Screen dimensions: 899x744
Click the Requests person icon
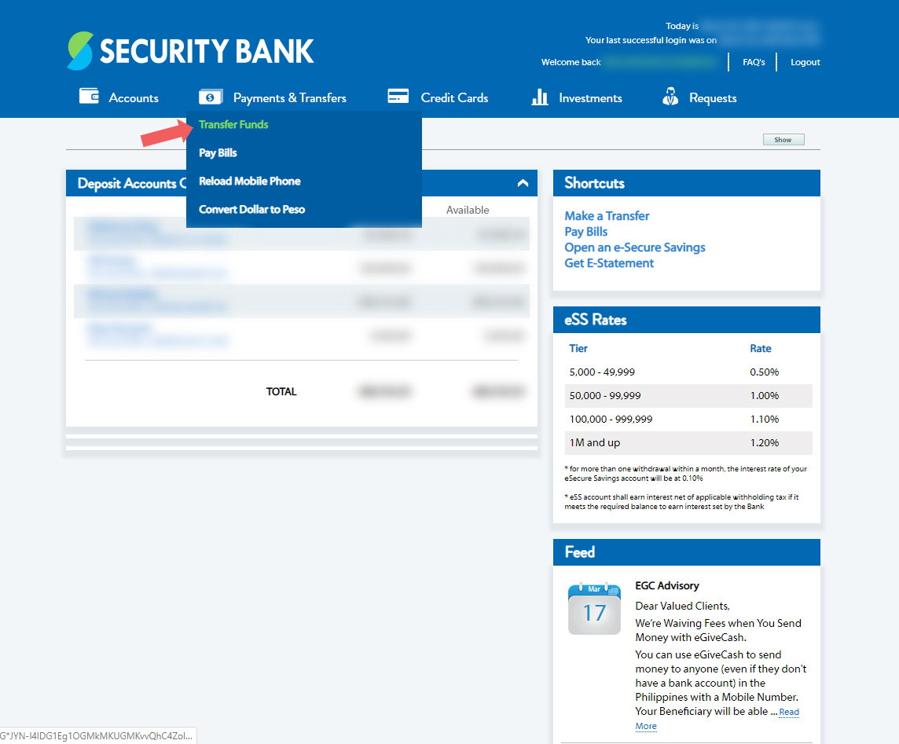click(x=670, y=97)
